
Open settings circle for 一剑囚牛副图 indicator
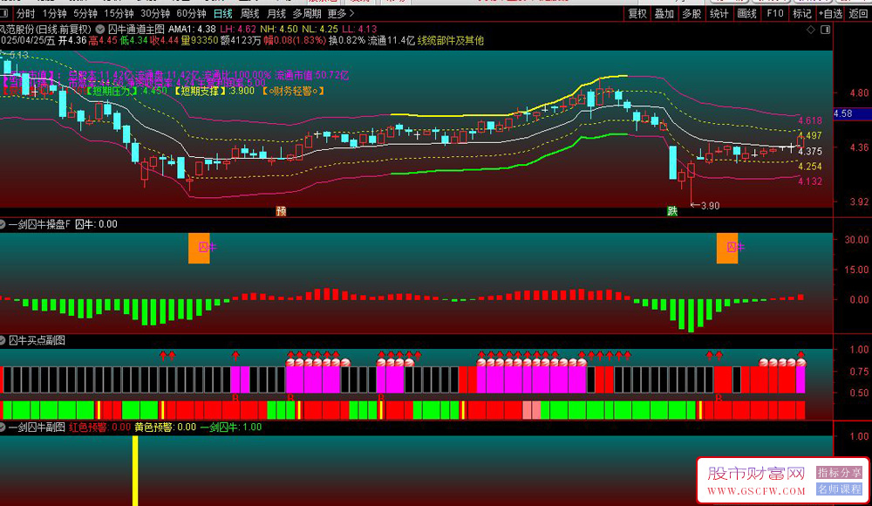coord(3,427)
